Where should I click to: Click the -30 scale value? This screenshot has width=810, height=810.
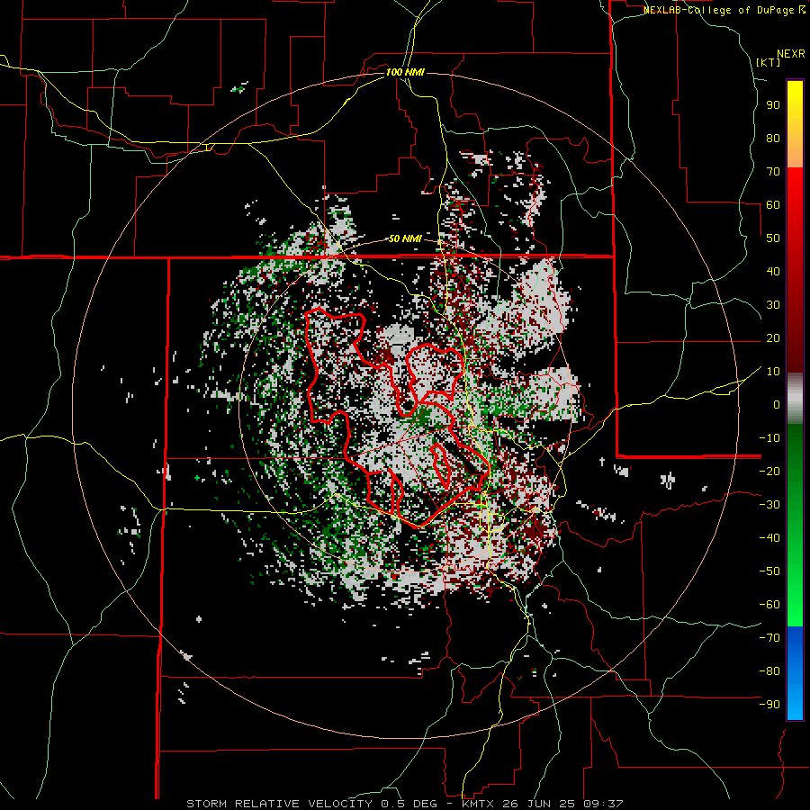[769, 505]
